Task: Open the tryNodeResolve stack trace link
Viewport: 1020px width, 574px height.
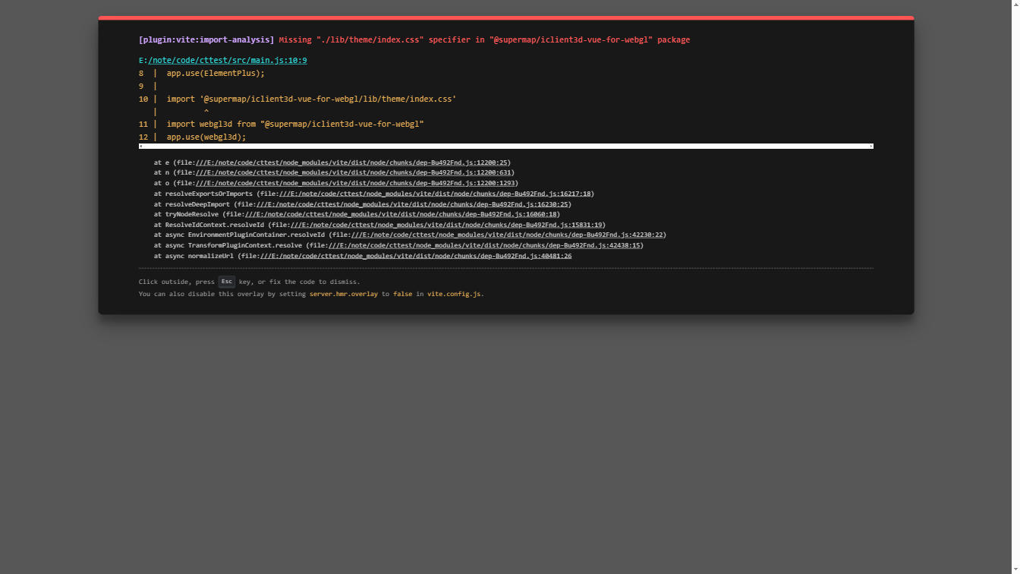Action: [401, 214]
